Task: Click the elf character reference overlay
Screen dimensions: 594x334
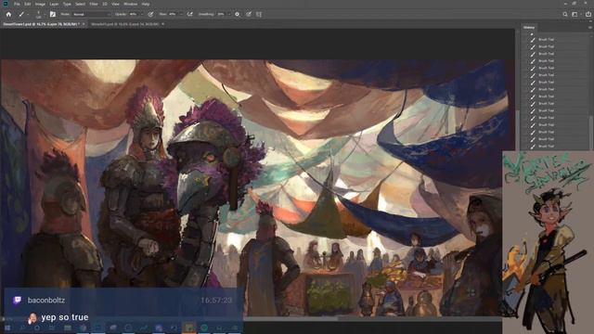Action: [x=549, y=242]
